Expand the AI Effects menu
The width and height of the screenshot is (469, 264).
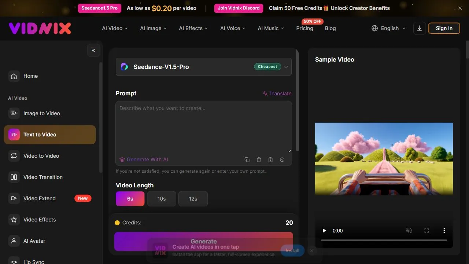(x=193, y=28)
